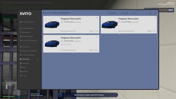Close the 5VITO window with the x button
This screenshot has width=176, height=99.
point(155,13)
